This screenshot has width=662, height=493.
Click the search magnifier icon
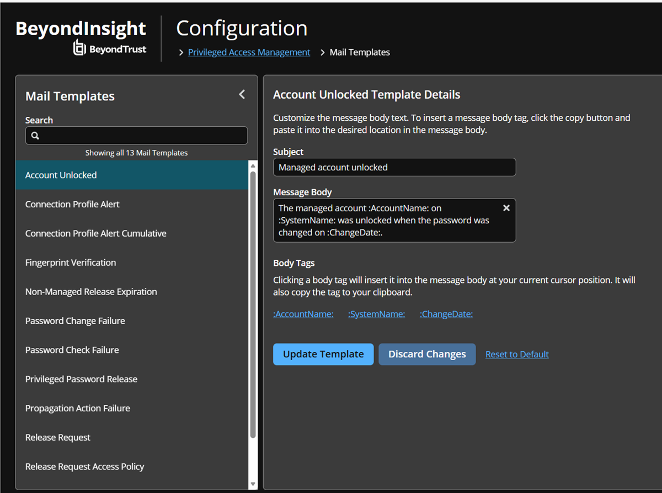(x=35, y=136)
